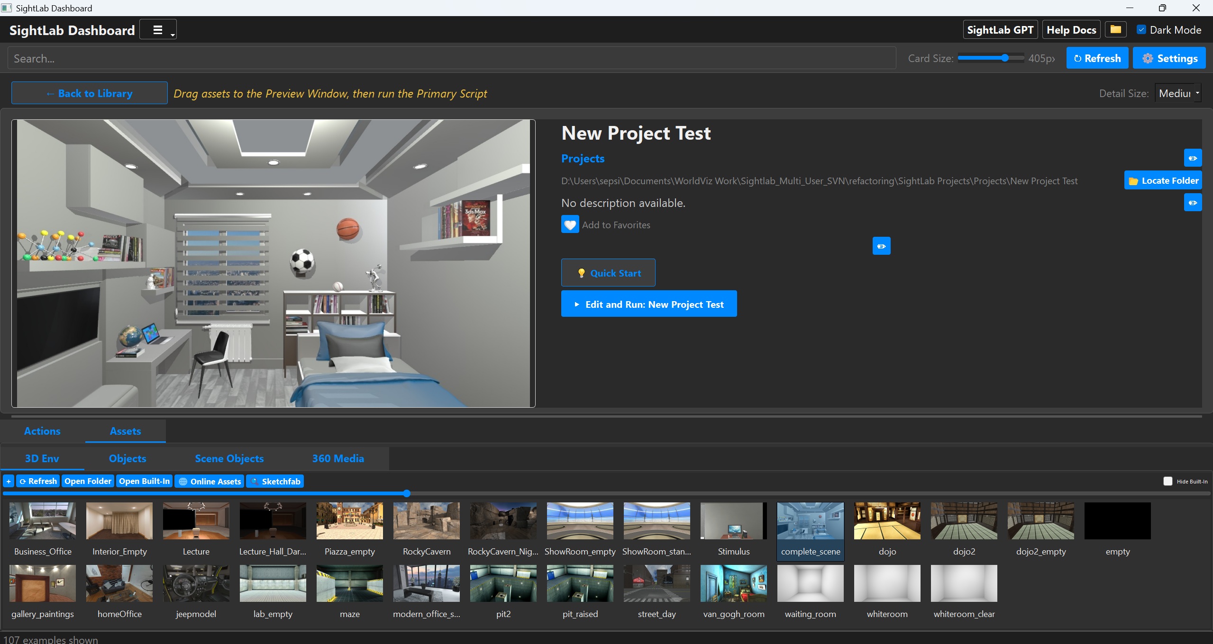
Task: Expand the Detail Size dropdown
Action: coord(1178,93)
